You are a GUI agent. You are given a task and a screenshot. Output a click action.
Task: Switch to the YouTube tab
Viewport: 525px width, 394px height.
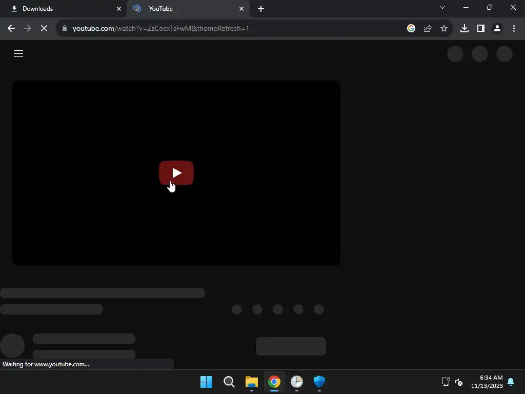(x=188, y=9)
